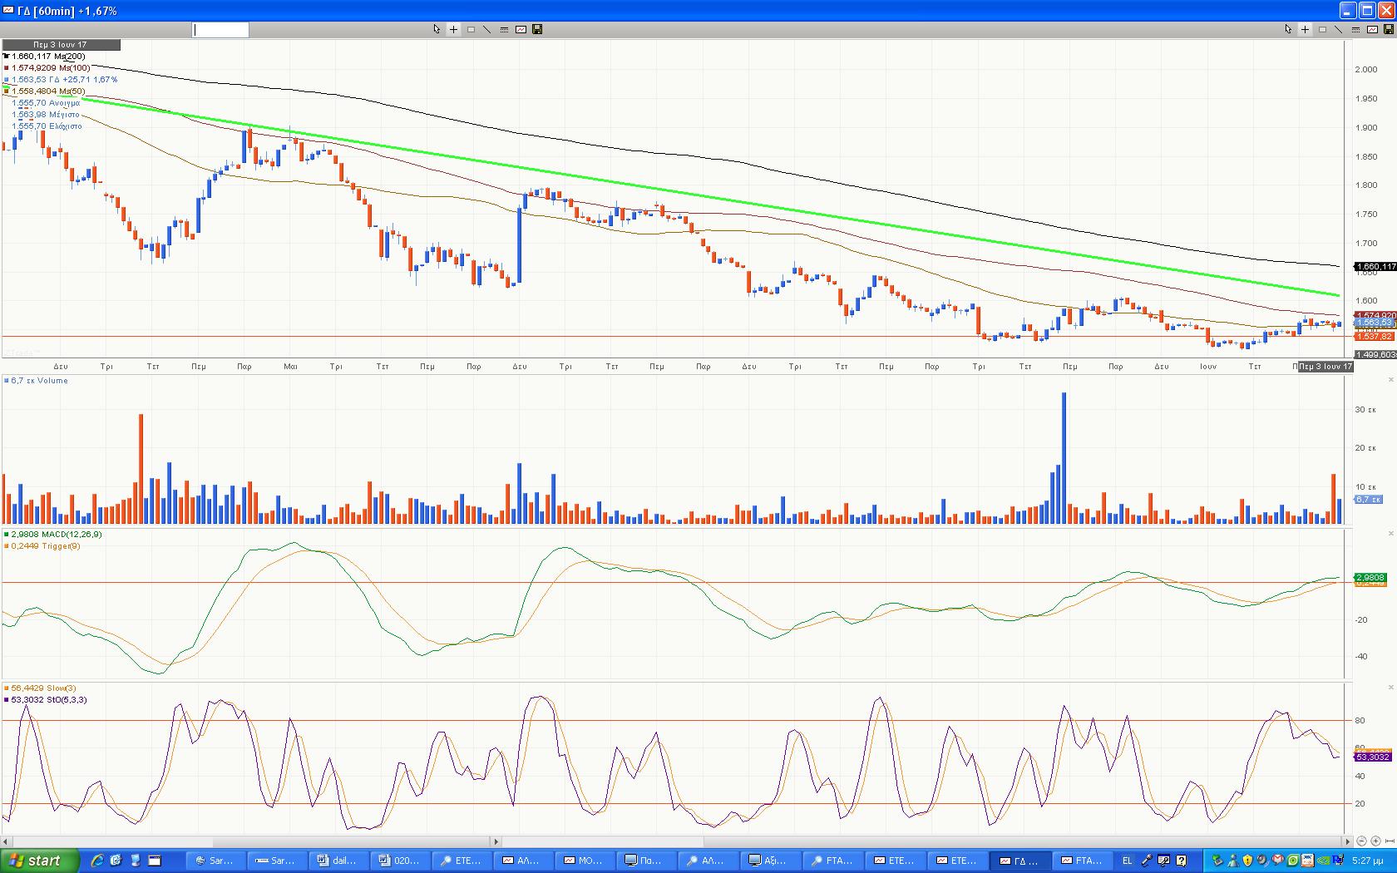Select the Ma(200) legend entry

pyautogui.click(x=45, y=57)
